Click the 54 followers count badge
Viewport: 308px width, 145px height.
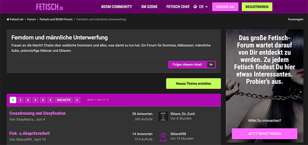tap(211, 65)
